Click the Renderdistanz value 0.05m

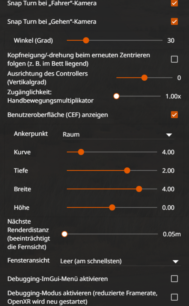click(x=172, y=234)
